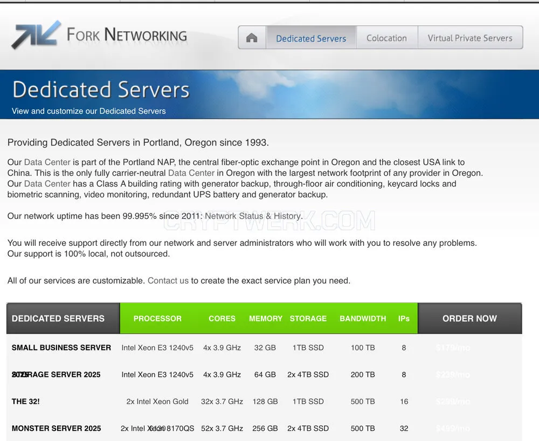
Task: Open the Data Center link after 'carrier-neutral'
Action: (191, 173)
